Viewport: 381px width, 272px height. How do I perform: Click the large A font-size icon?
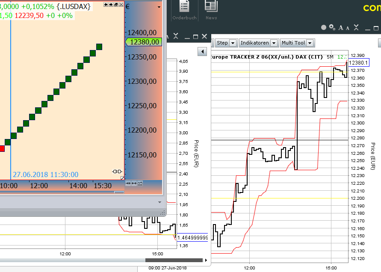point(340,28)
